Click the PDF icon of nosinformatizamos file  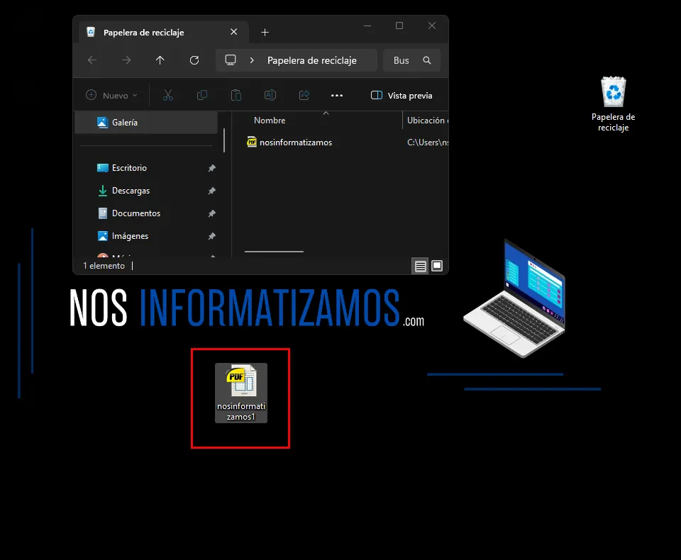pos(252,142)
